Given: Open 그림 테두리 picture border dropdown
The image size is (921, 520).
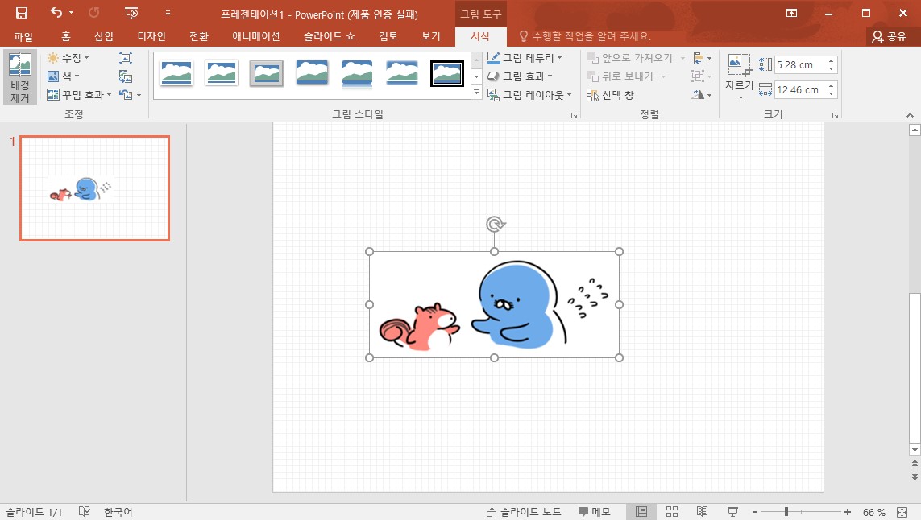Looking at the screenshot, I should click(525, 57).
